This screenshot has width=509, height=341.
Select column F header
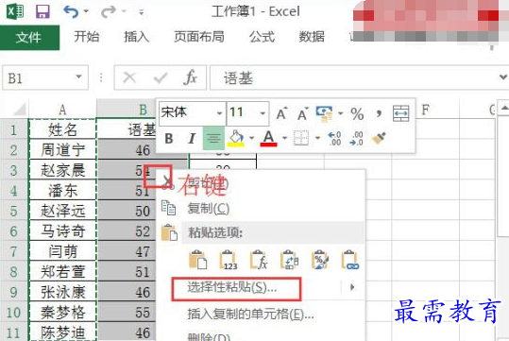point(425,110)
